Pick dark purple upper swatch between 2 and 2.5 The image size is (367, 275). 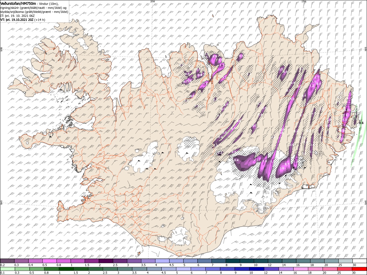coord(106,261)
